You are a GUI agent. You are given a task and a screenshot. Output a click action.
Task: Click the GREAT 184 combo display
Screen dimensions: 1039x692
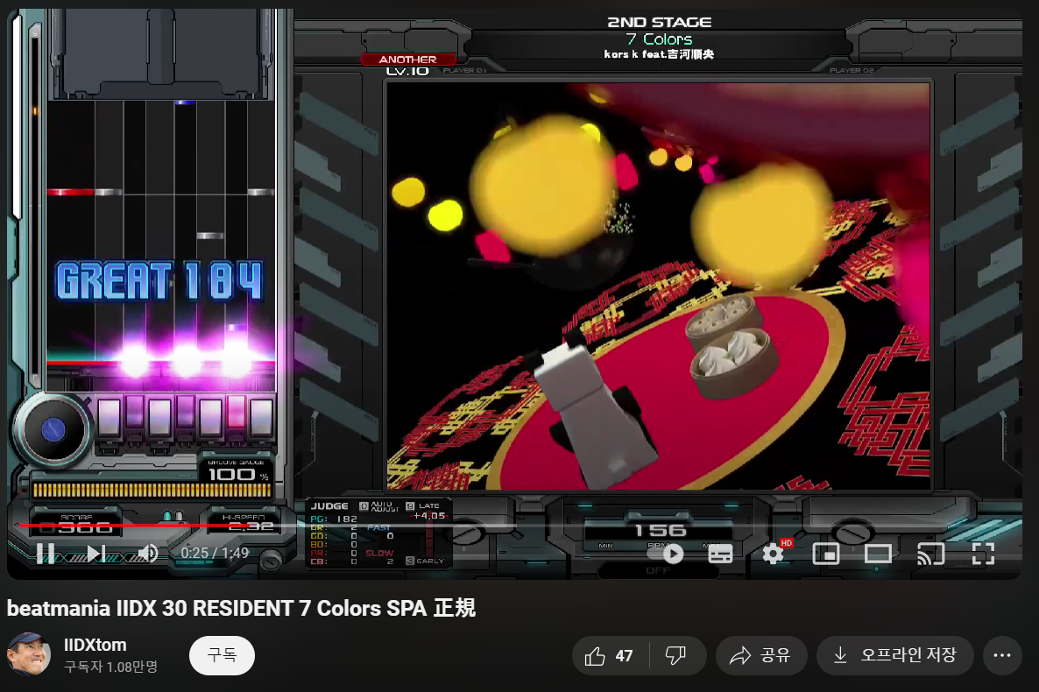pyautogui.click(x=159, y=280)
